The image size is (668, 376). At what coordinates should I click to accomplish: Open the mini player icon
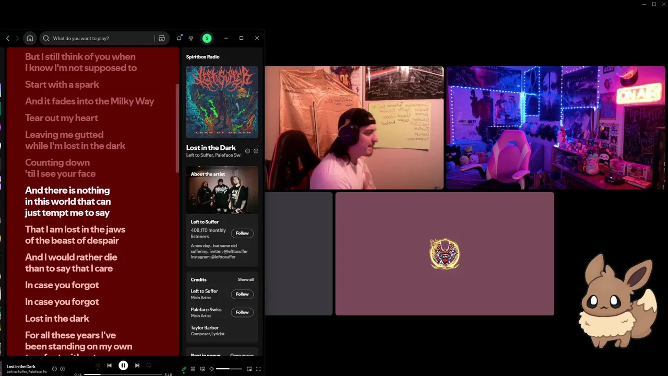point(249,369)
